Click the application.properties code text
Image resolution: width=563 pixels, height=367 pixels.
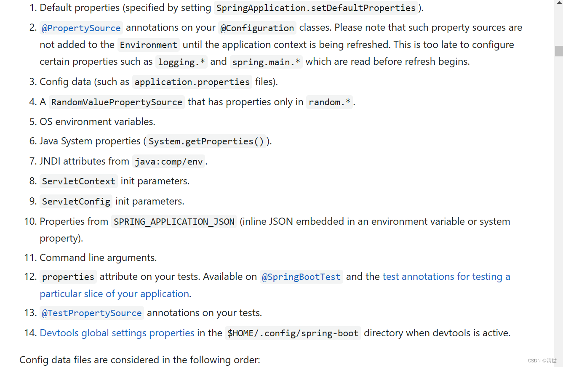click(192, 82)
